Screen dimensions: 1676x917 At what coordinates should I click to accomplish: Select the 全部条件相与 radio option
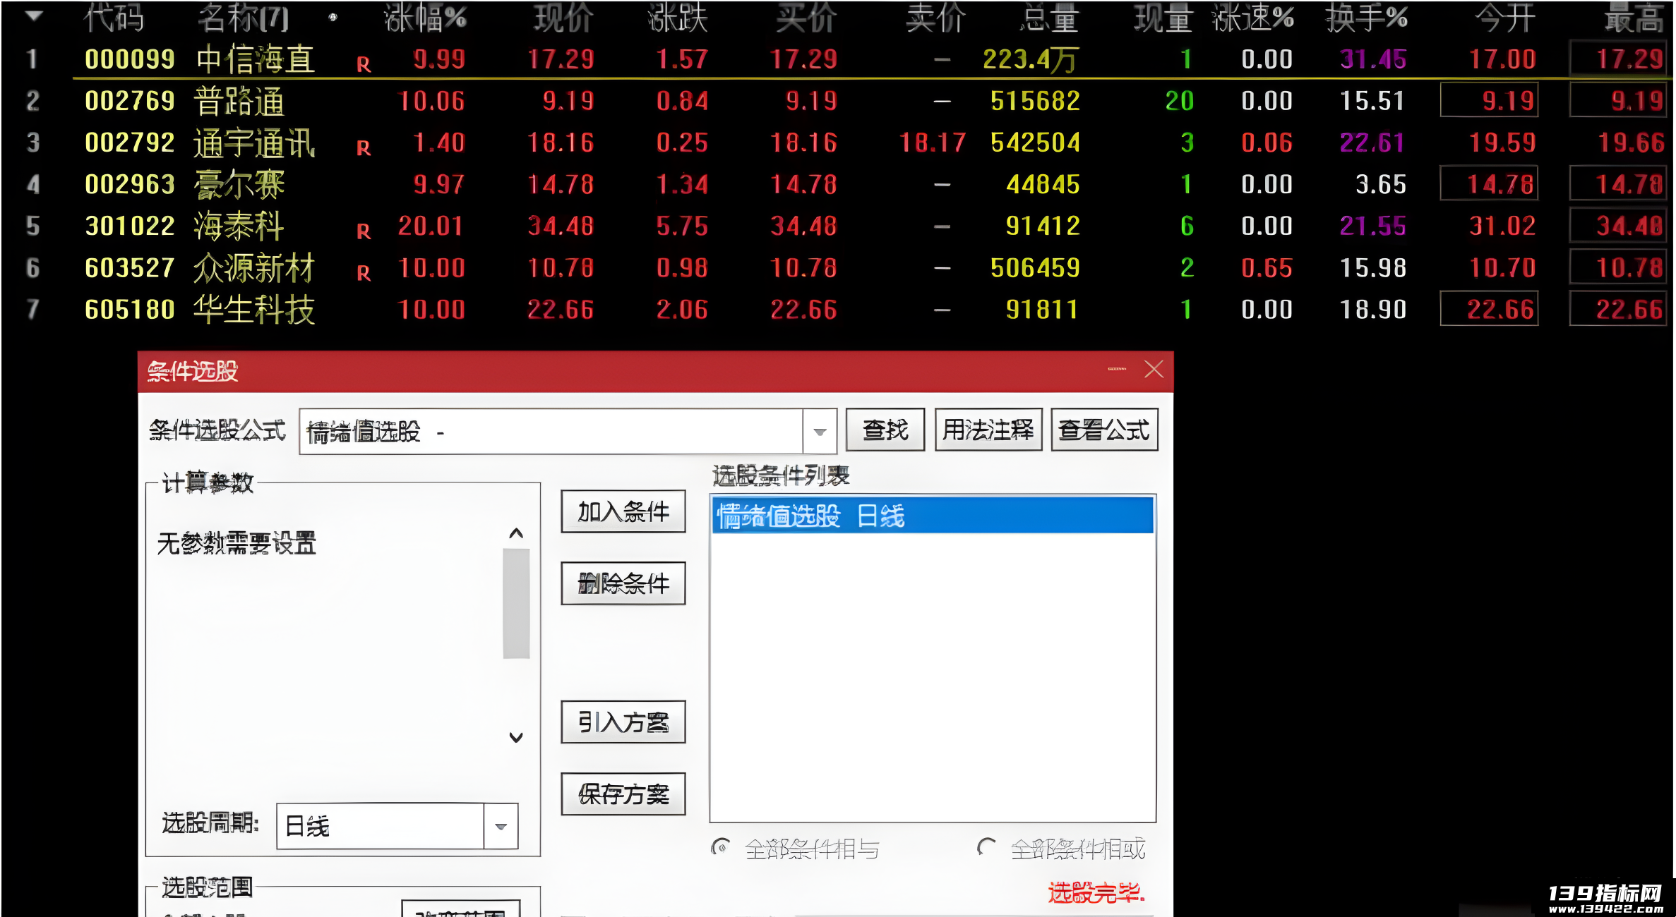coord(720,847)
